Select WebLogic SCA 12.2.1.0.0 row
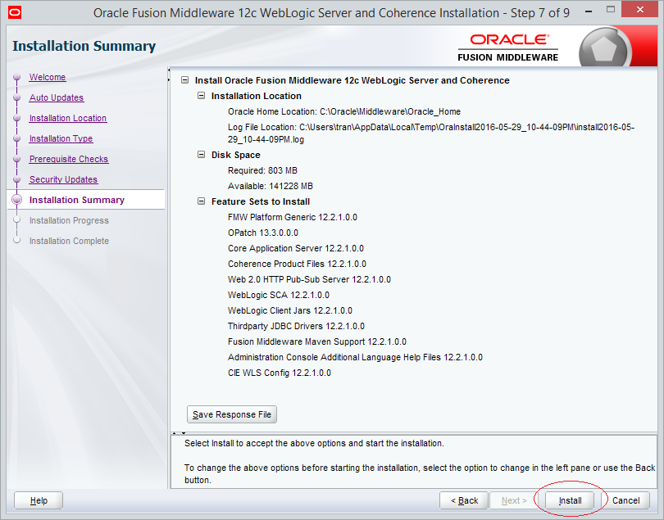Image resolution: width=664 pixels, height=520 pixels. pos(279,295)
